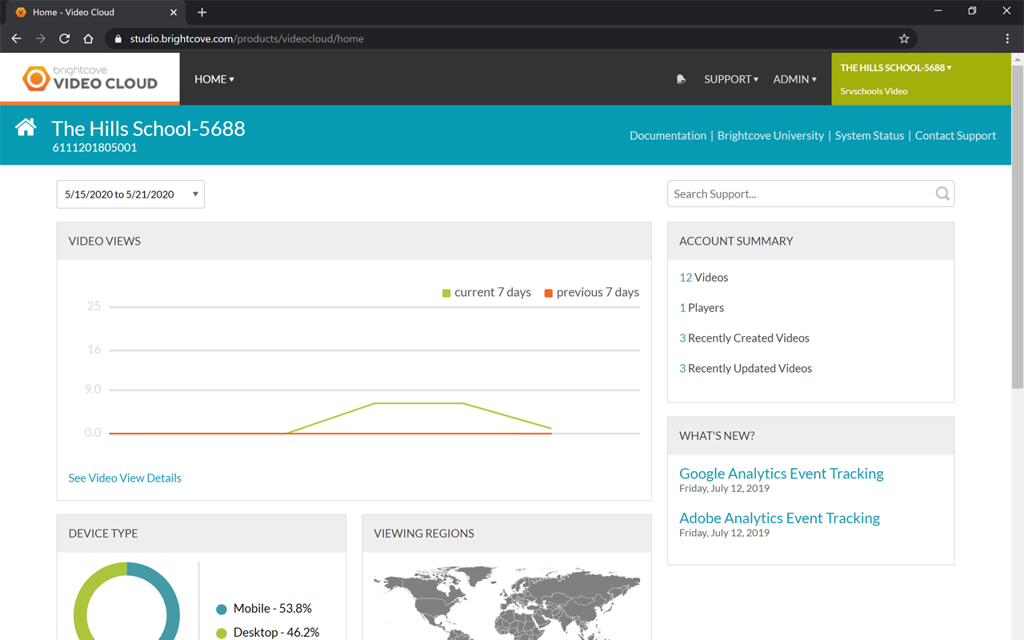Click the browser home button
Screen dimensions: 1024x640
pyautogui.click(x=89, y=38)
